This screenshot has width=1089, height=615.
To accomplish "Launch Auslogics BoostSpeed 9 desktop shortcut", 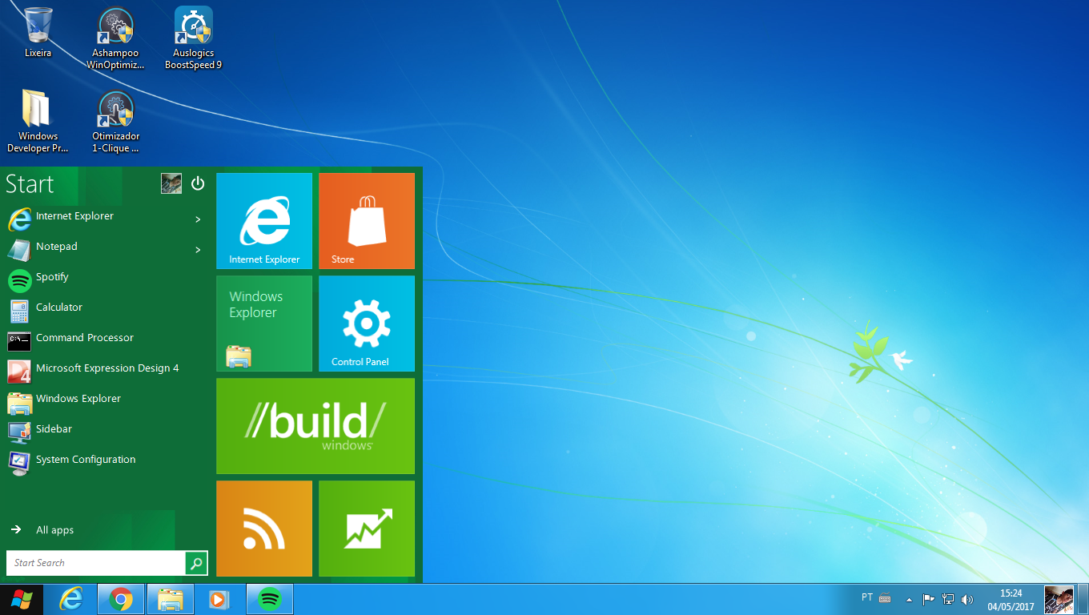I will (x=193, y=38).
